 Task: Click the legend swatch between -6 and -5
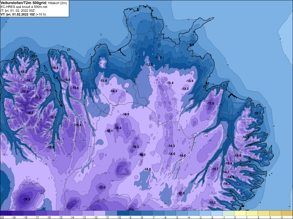point(170,213)
